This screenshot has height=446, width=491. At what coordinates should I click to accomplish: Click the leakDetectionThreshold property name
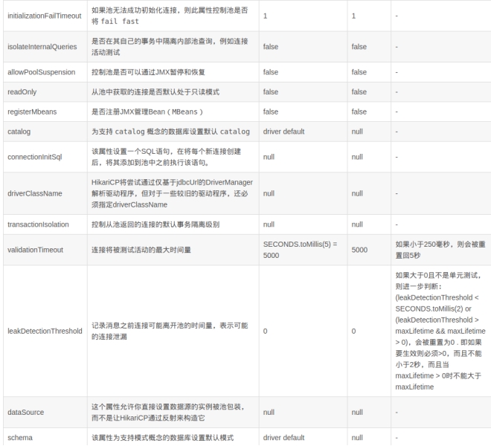pyautogui.click(x=45, y=331)
